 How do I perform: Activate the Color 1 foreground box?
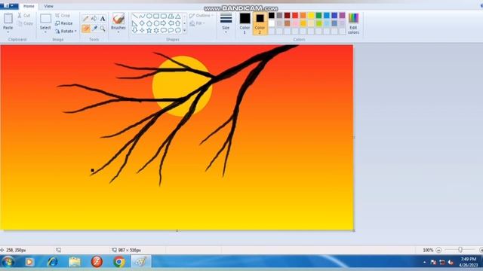pyautogui.click(x=245, y=23)
